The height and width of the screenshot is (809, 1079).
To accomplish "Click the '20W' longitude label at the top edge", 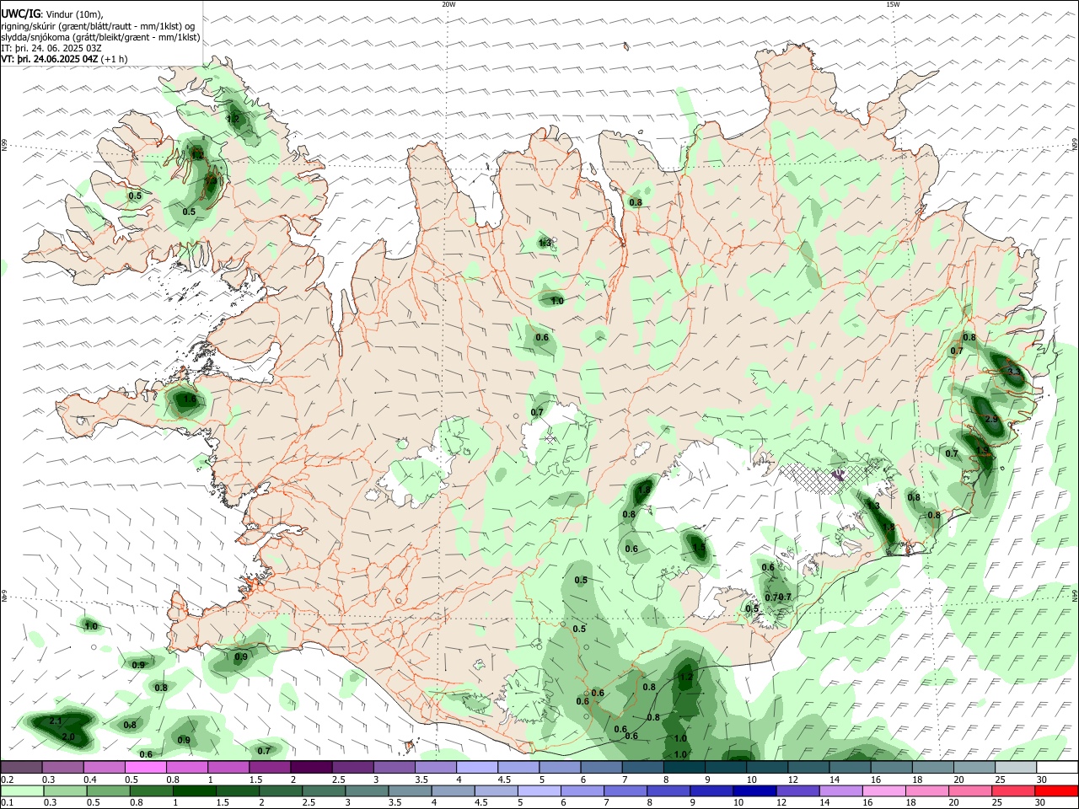I will coord(448,4).
